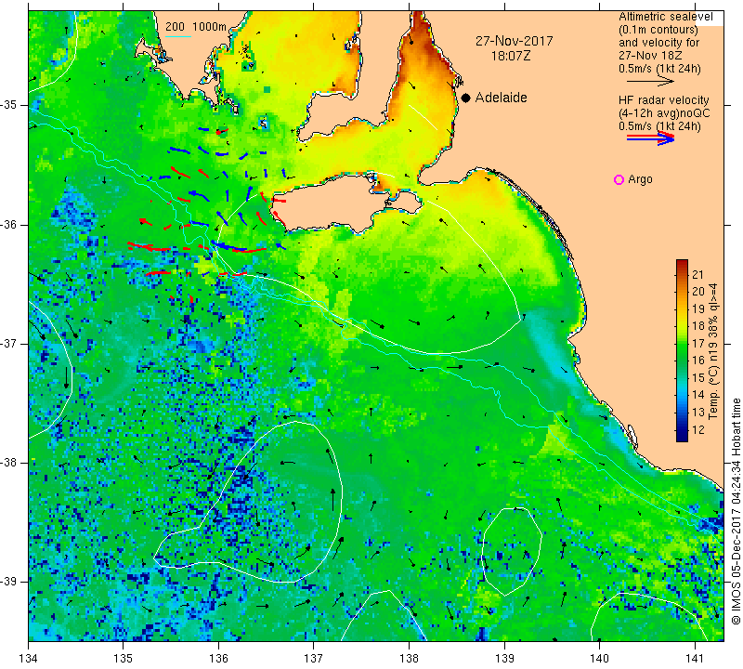Click the longitude axis label '135'
743x669 pixels.
click(124, 659)
